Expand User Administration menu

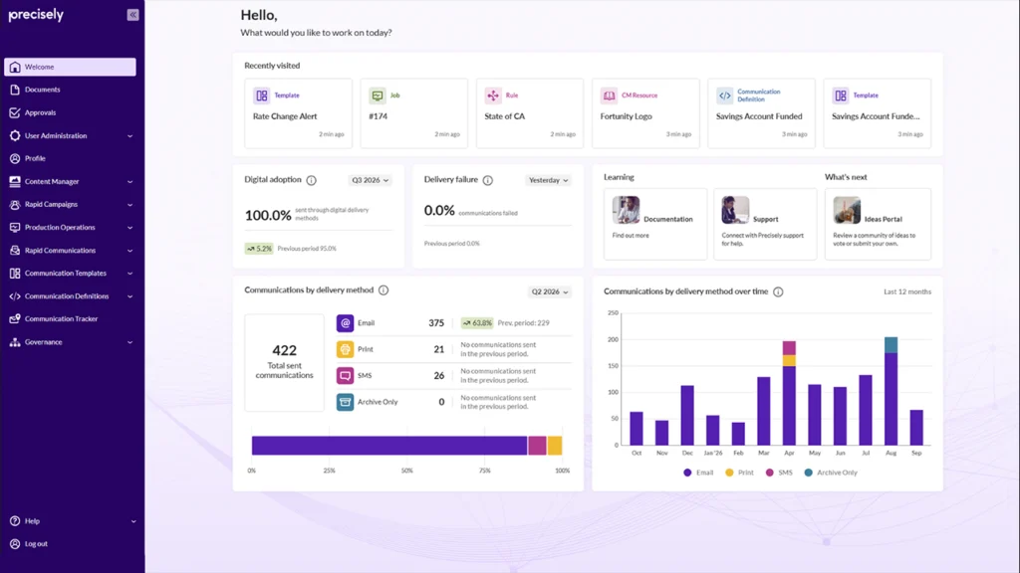(71, 135)
